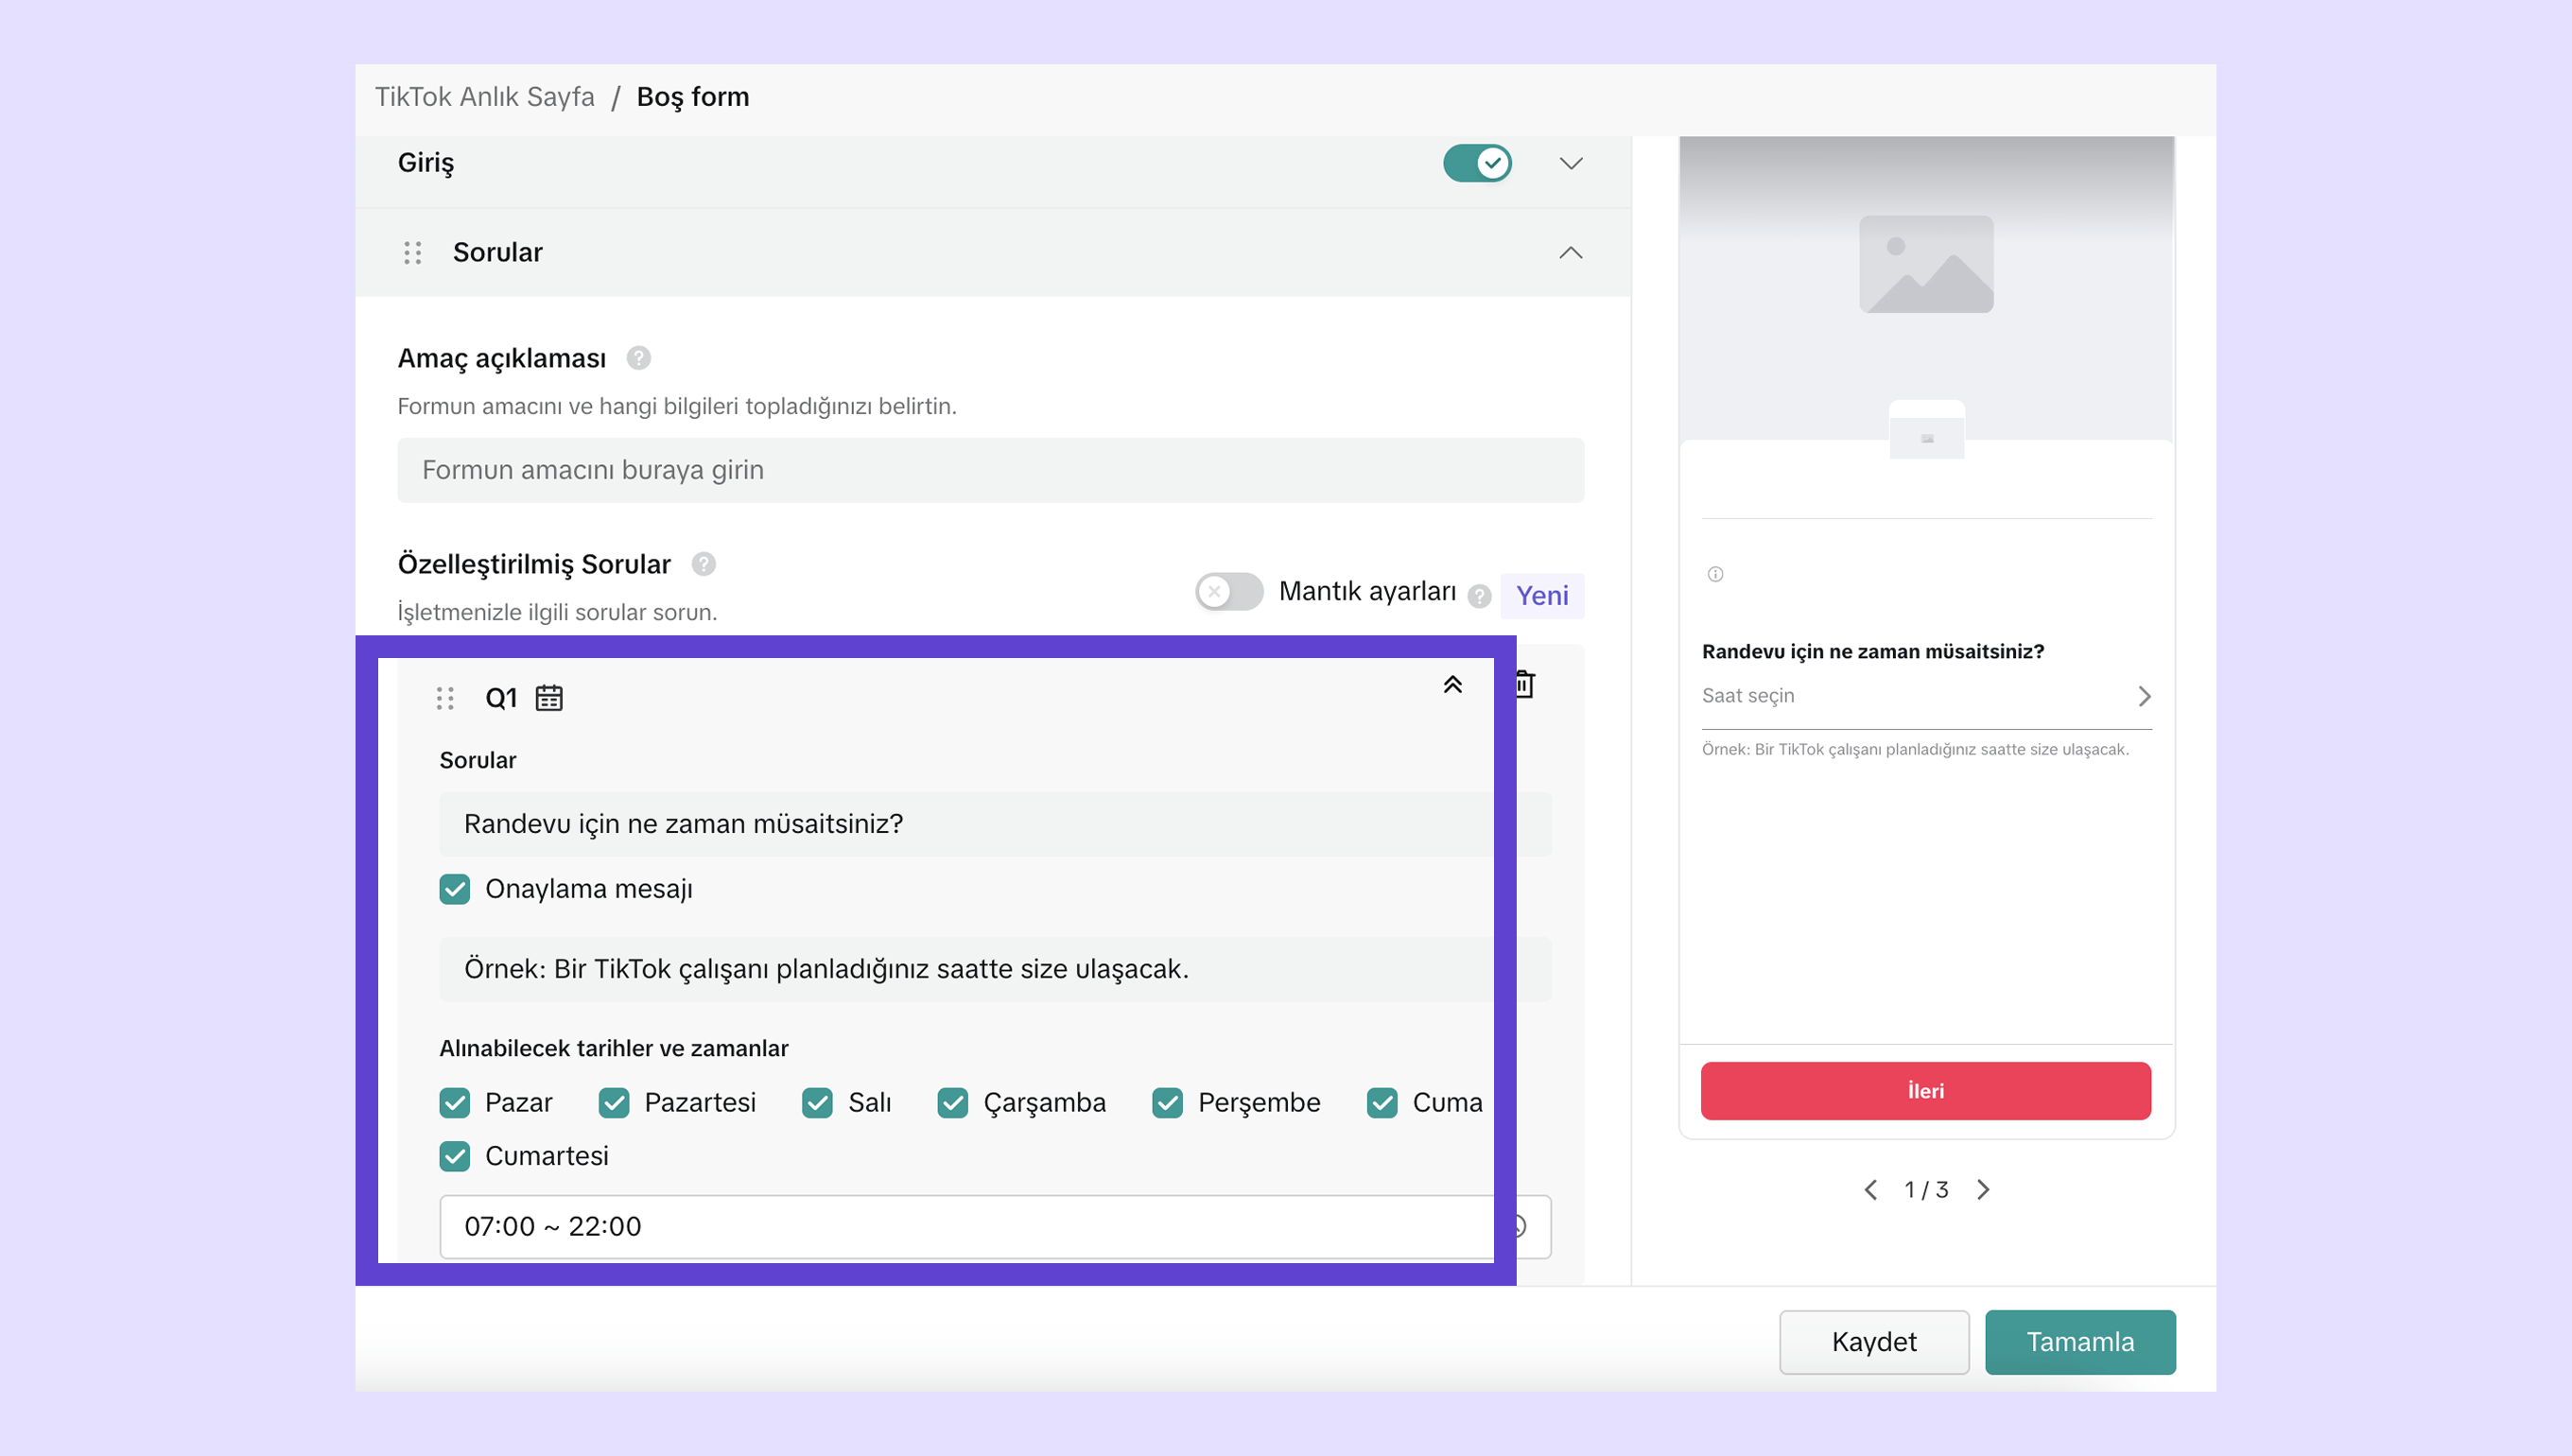The image size is (2572, 1456).
Task: Click the preview image placeholder
Action: [x=1926, y=264]
